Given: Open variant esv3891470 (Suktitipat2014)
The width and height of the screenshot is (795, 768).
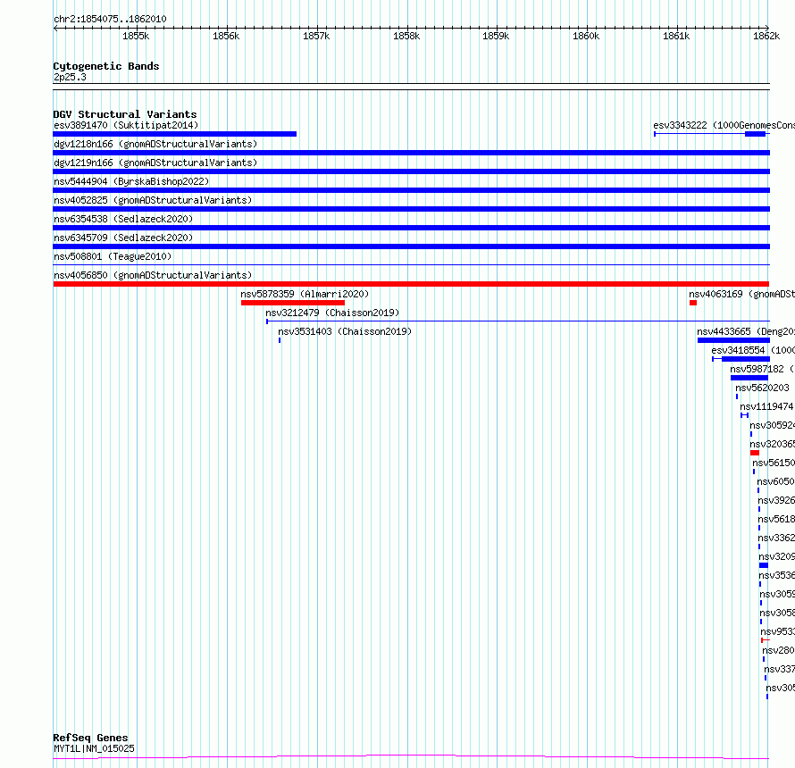Looking at the screenshot, I should click(x=126, y=125).
